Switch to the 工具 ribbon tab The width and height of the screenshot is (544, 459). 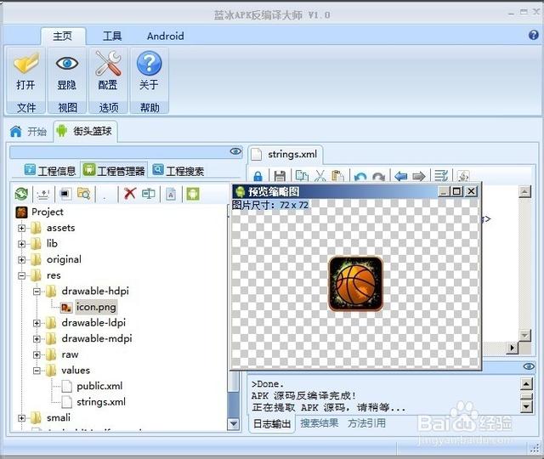112,36
